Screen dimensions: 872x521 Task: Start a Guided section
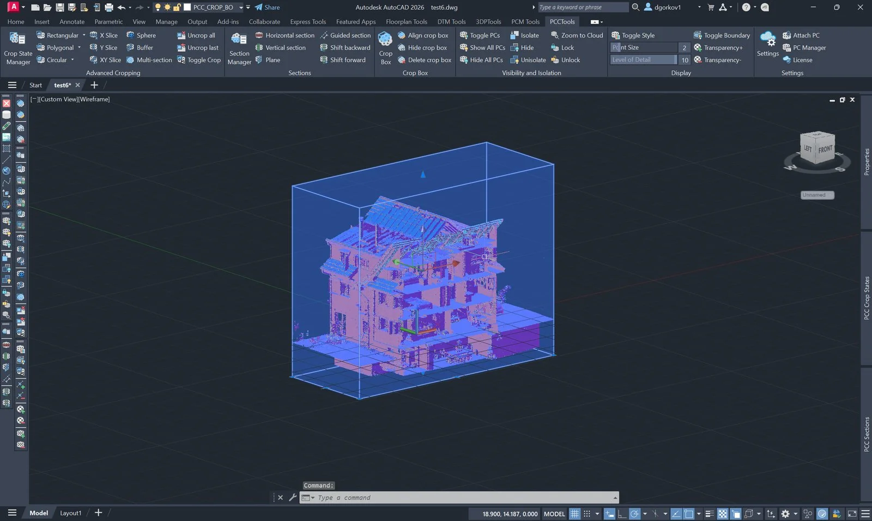[345, 35]
